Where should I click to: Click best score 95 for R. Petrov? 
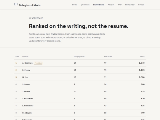point(105,70)
